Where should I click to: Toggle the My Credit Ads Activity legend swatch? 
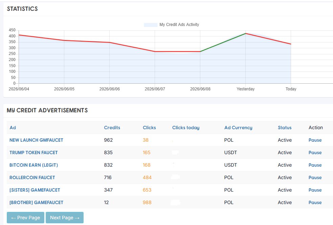[x=151, y=25]
